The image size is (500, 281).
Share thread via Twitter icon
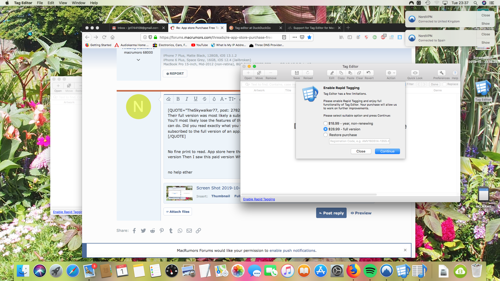tap(143, 231)
